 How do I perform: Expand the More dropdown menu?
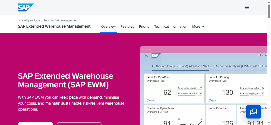click(198, 26)
